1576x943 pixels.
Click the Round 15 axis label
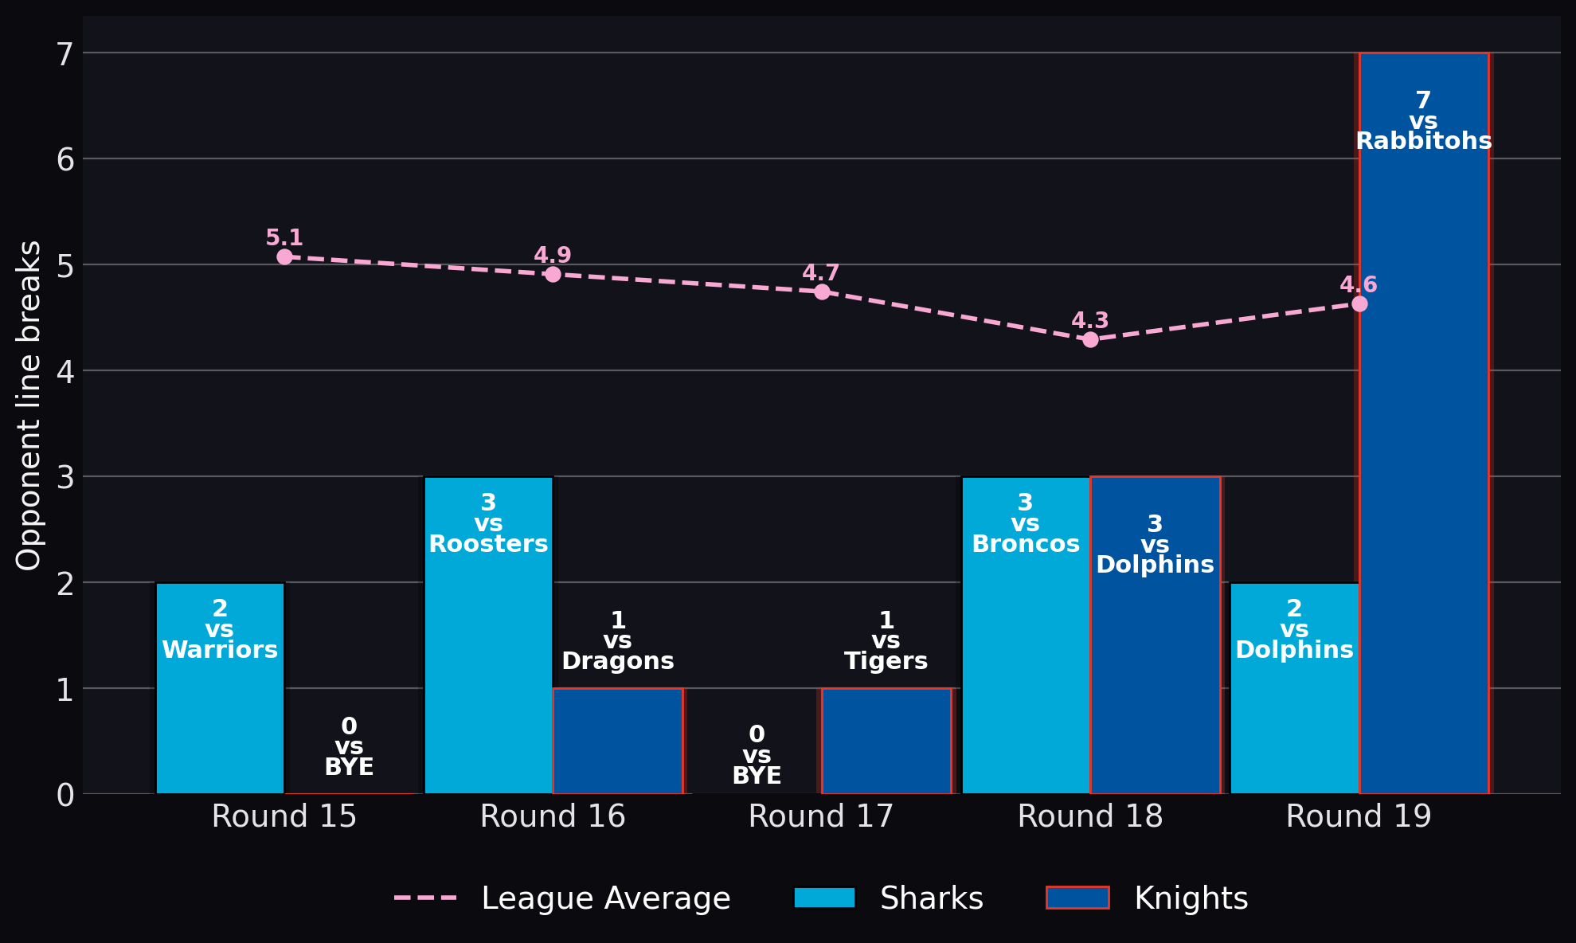click(x=284, y=816)
